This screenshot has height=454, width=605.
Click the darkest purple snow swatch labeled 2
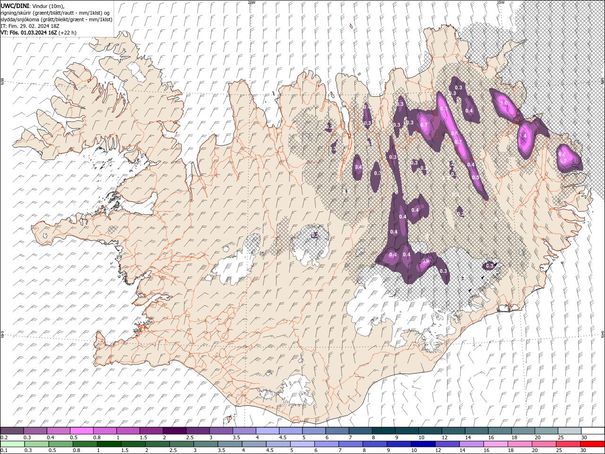point(174,431)
